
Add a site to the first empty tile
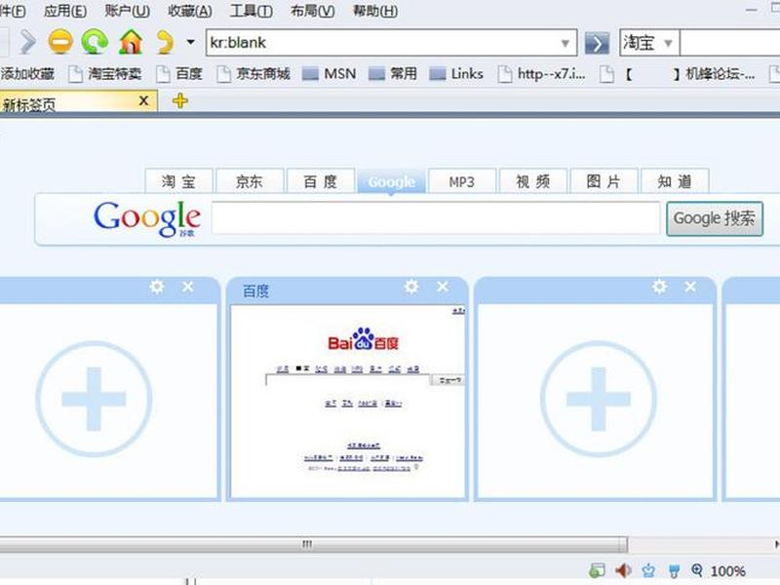pos(94,399)
